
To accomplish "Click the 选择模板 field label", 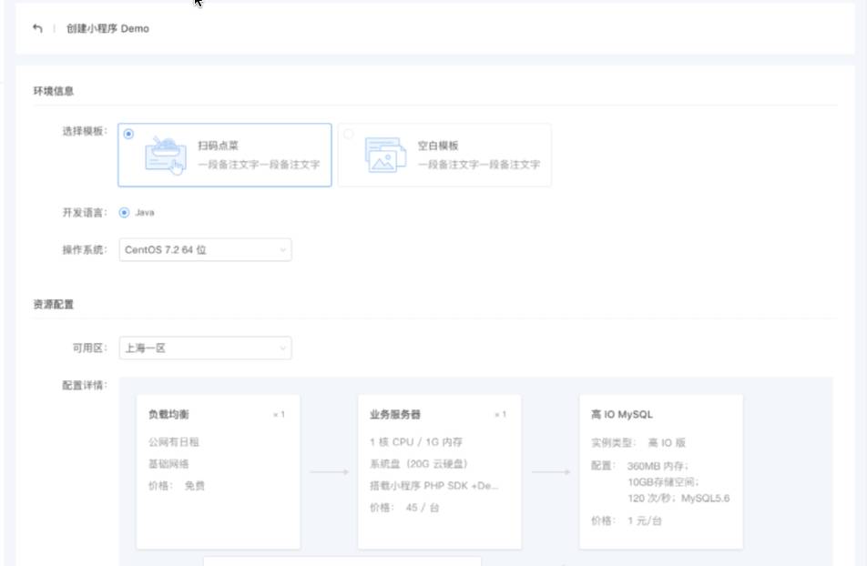I will point(85,131).
